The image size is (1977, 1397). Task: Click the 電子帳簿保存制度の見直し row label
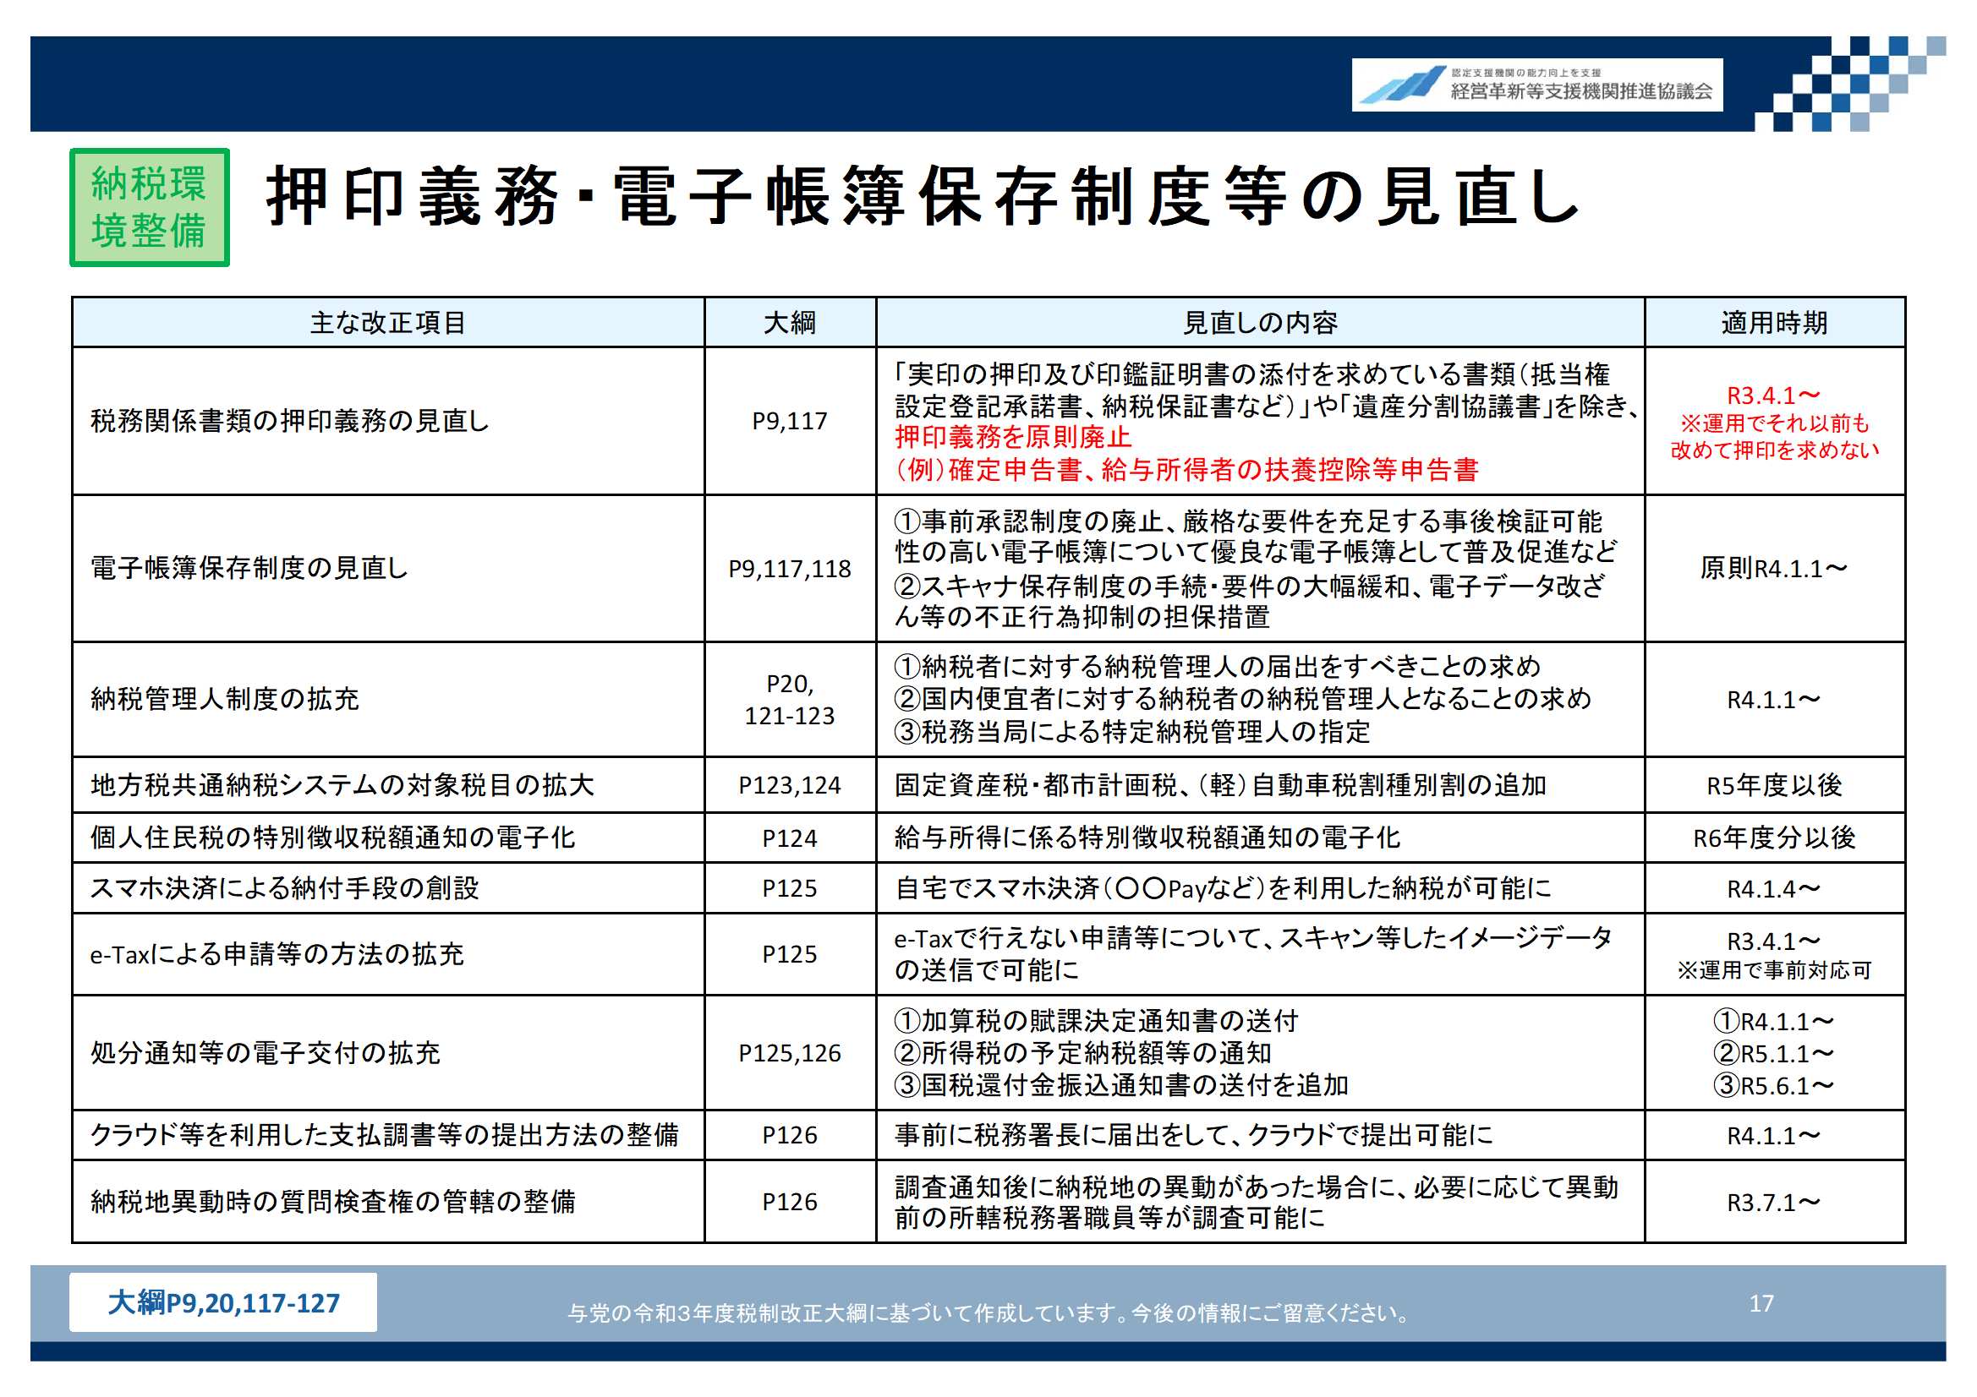(x=249, y=568)
